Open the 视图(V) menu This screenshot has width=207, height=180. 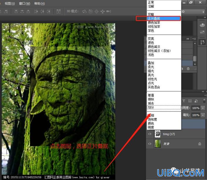tap(10, 4)
